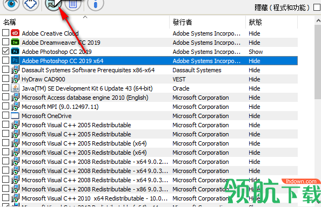Check the Microsoft Access database engine checkbox

[x=6, y=97]
